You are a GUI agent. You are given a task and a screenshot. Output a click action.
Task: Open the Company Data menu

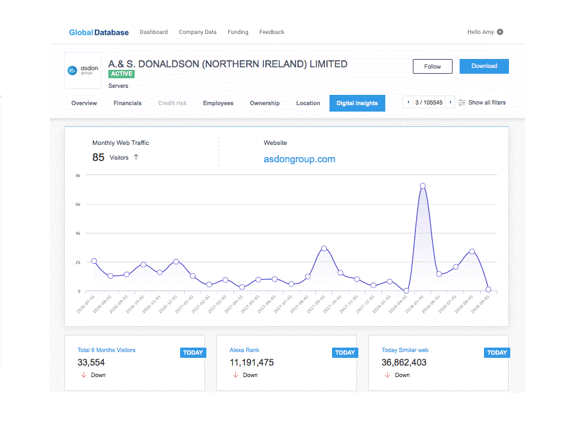(197, 32)
